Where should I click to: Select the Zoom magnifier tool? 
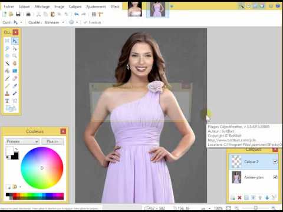point(15,56)
